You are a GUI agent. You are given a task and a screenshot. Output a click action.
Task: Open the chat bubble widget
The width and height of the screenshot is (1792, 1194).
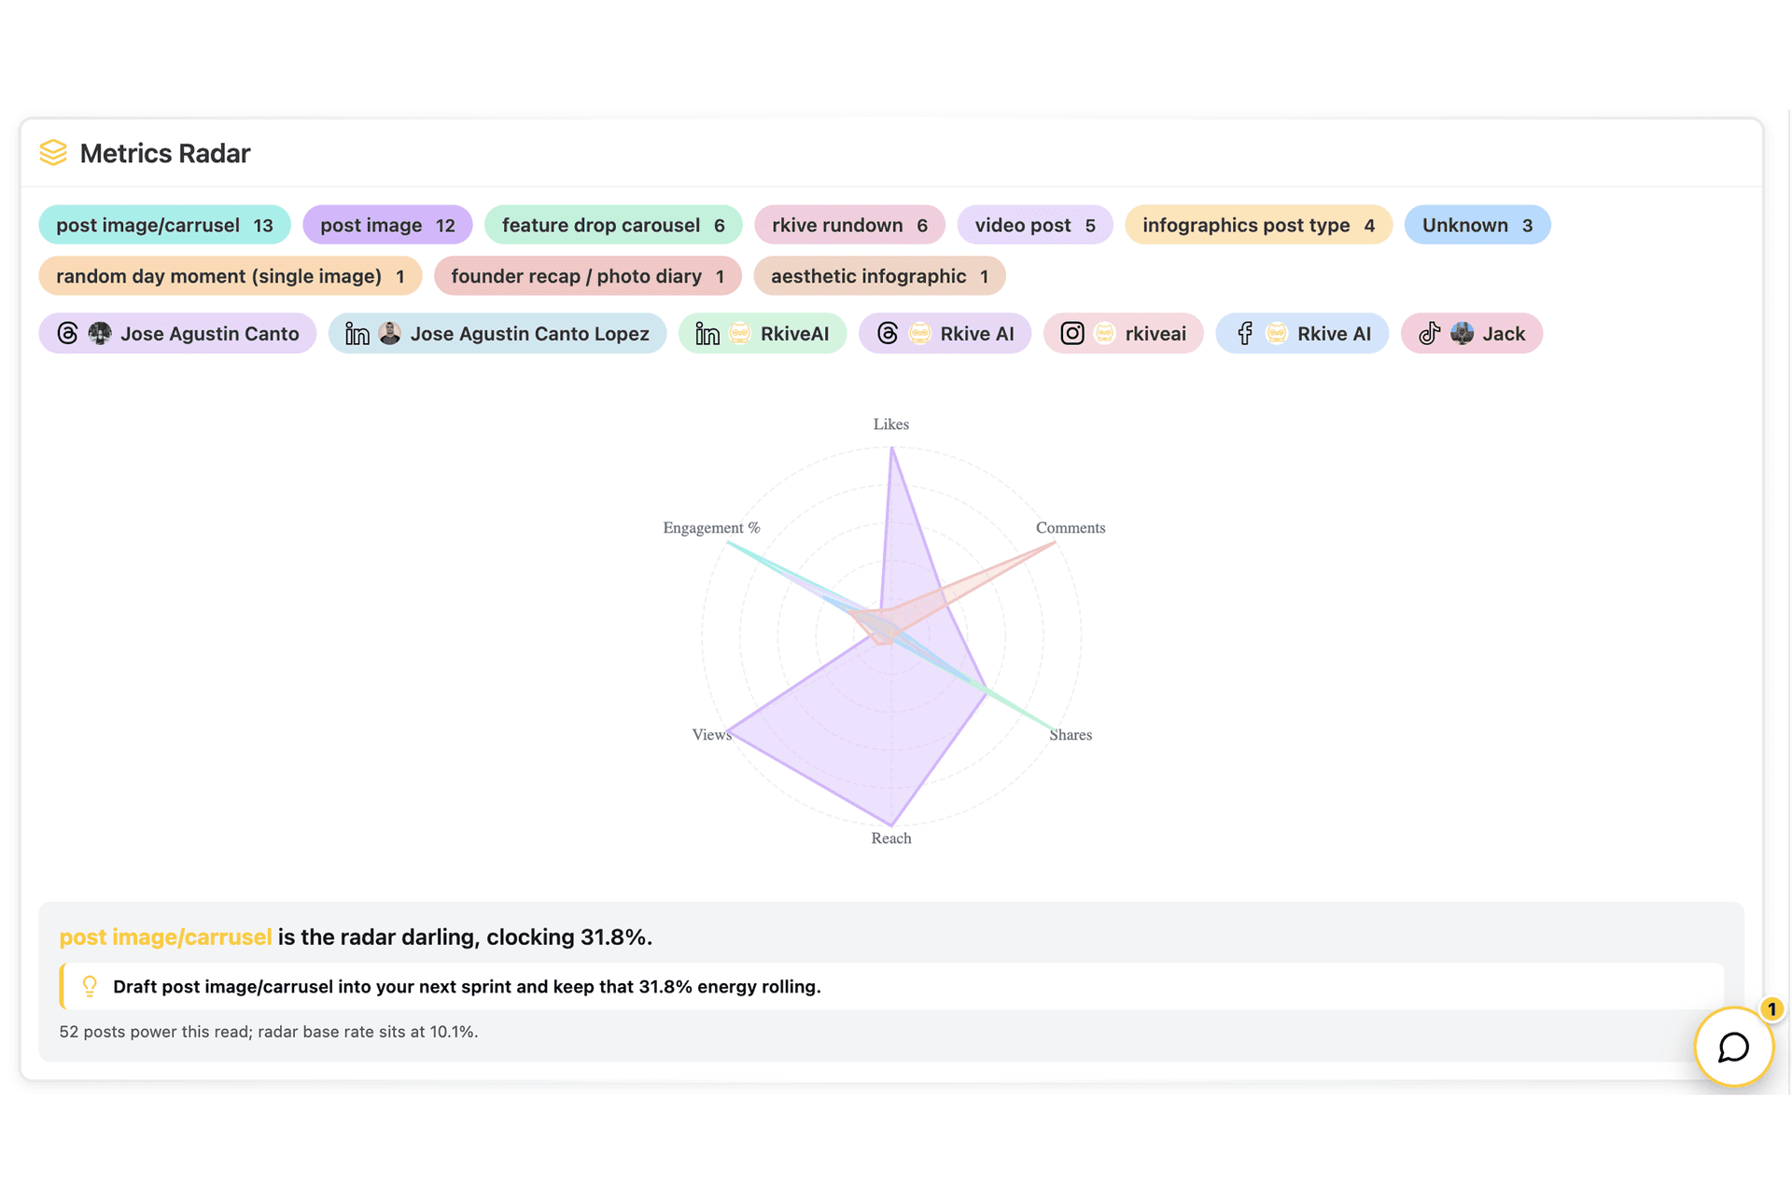[1733, 1047]
